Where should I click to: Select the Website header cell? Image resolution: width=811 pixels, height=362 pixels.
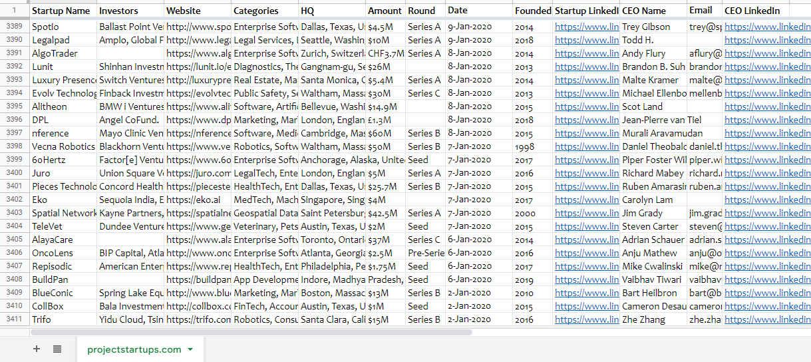198,11
